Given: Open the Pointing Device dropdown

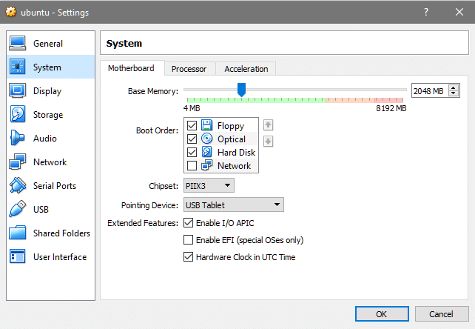Looking at the screenshot, I should 234,205.
